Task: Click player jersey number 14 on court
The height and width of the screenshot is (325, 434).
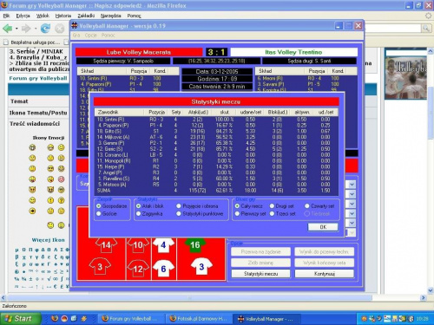Action: [106, 245]
